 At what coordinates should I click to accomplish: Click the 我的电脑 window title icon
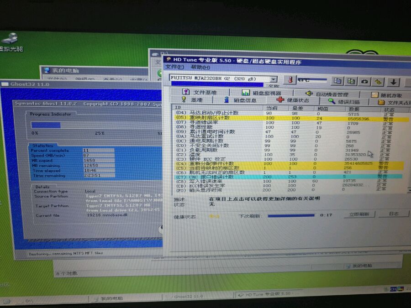click(47, 70)
